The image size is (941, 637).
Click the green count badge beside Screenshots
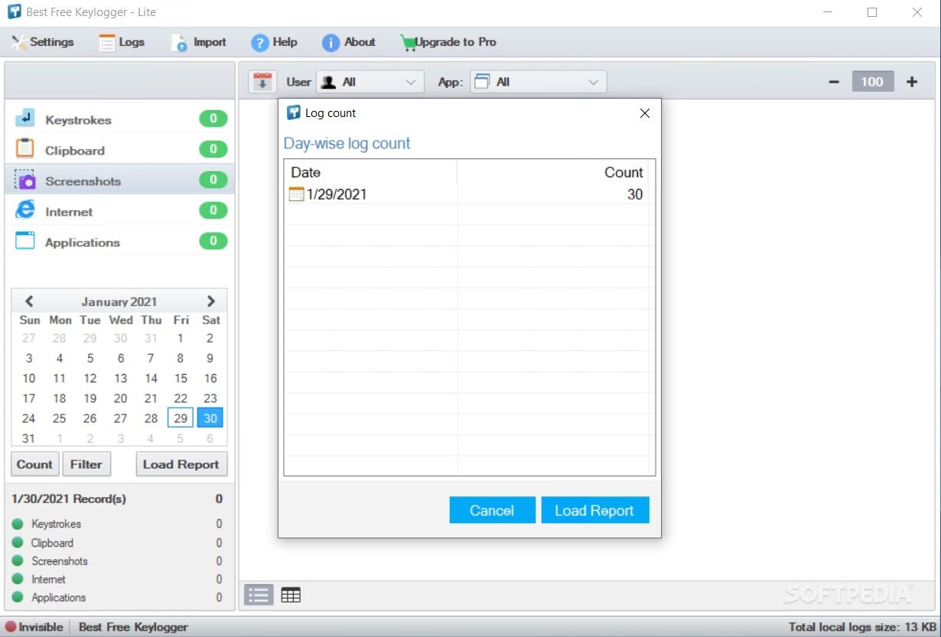213,180
